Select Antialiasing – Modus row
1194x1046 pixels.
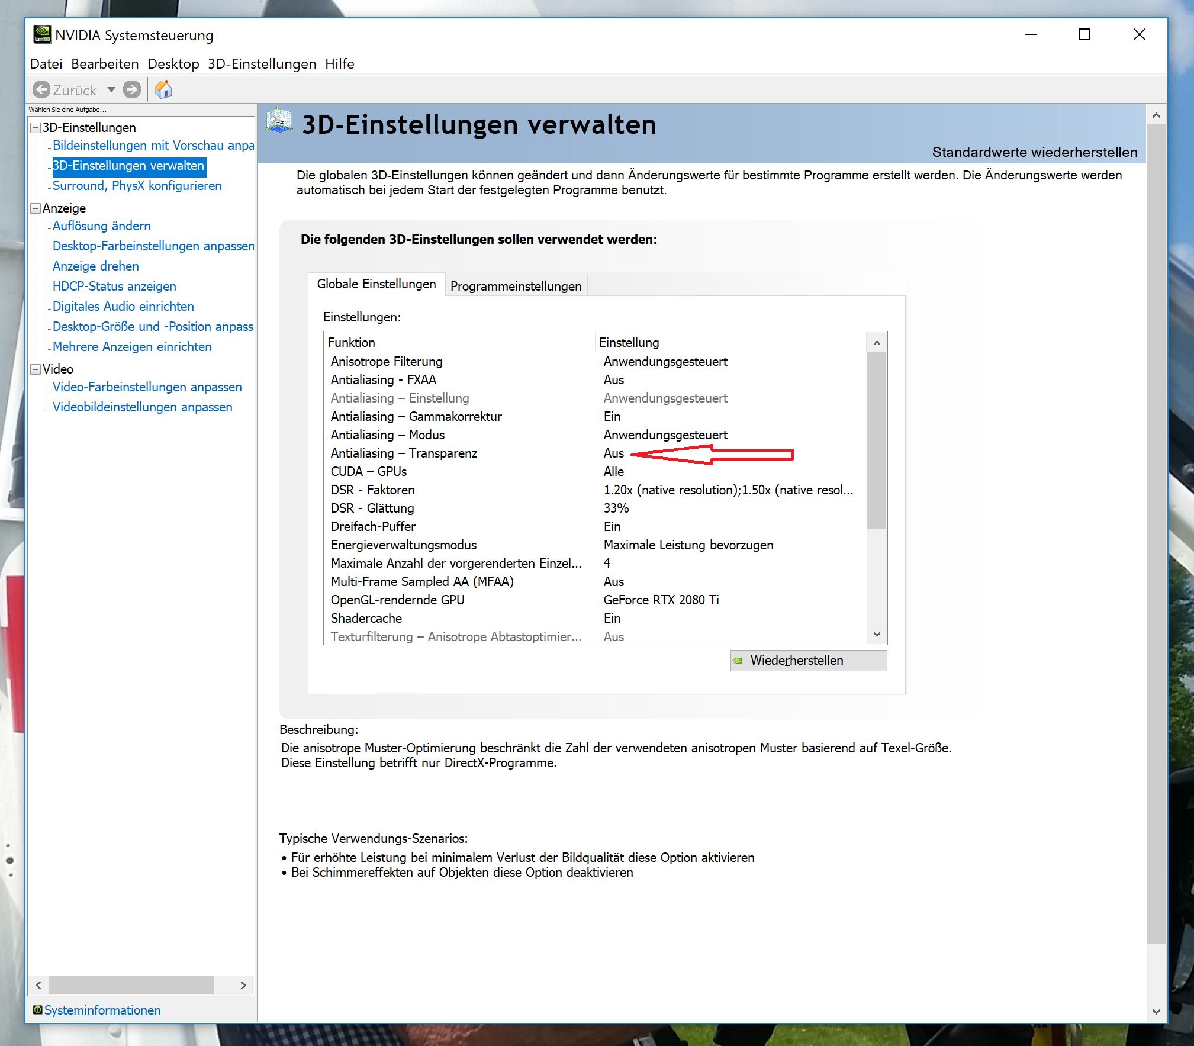(x=595, y=435)
